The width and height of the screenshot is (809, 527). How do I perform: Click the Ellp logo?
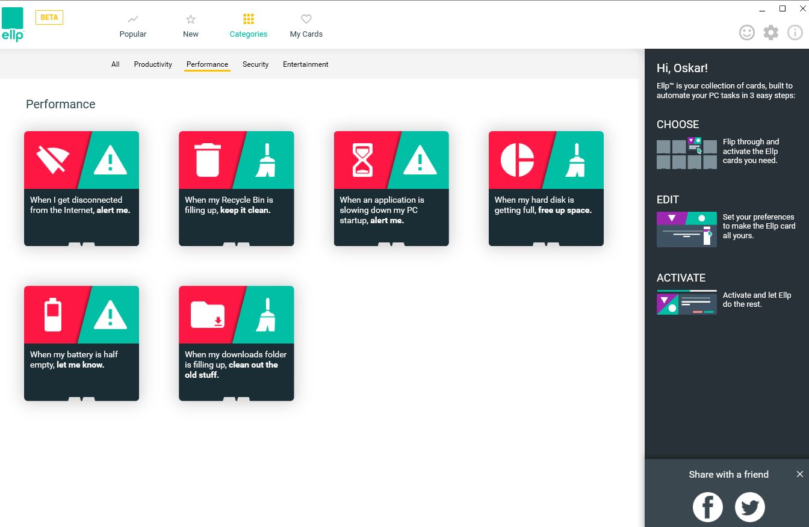[x=13, y=25]
